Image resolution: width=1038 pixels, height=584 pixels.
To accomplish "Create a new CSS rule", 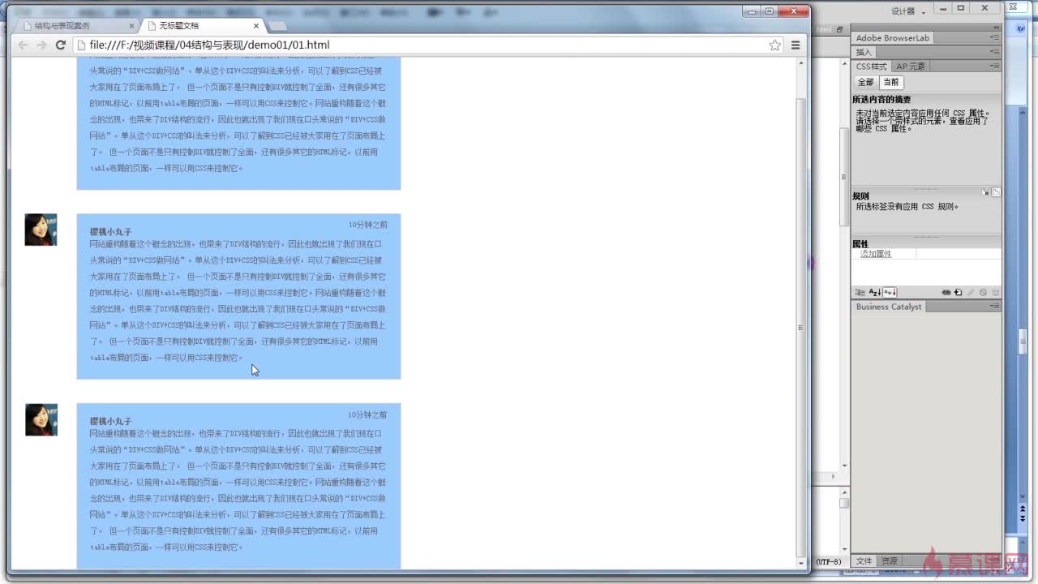I will click(958, 292).
